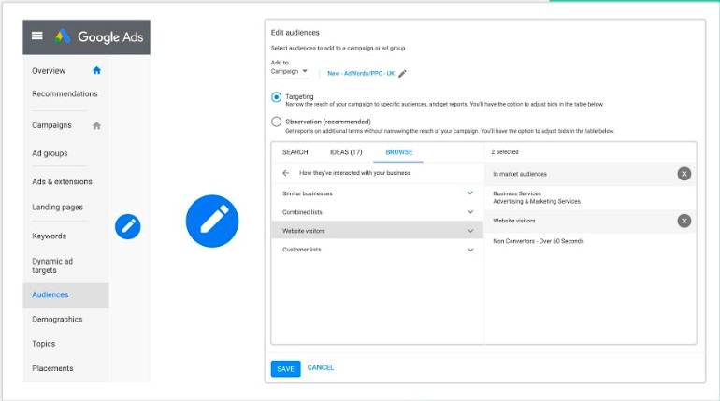
Task: Expand the Similar businesses row
Action: click(x=469, y=193)
